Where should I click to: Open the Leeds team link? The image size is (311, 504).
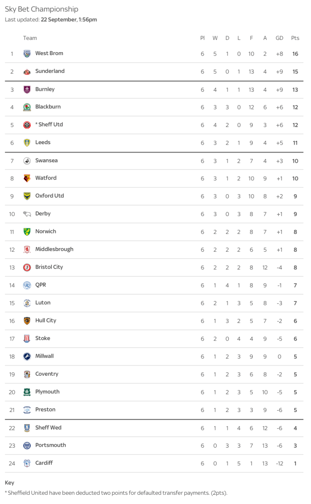(x=43, y=142)
